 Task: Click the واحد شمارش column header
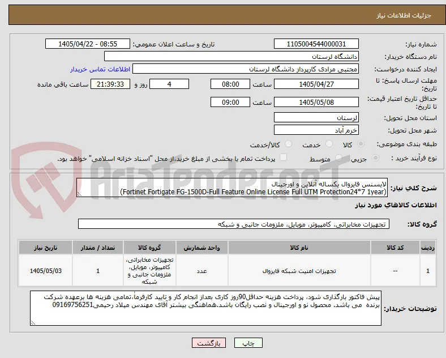201,248
